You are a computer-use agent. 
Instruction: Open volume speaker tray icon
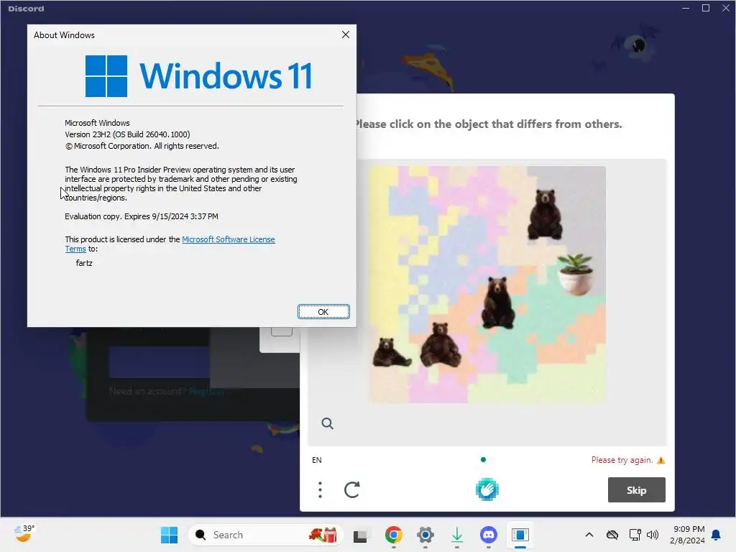tap(653, 535)
